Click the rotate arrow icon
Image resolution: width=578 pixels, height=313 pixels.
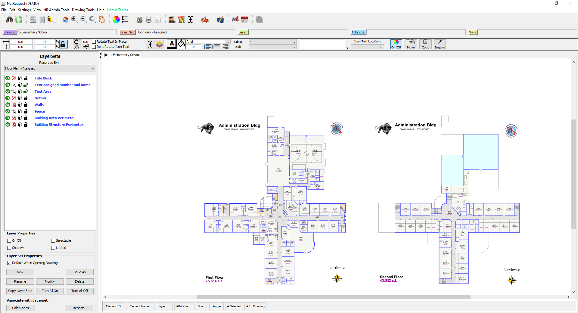coord(76,42)
